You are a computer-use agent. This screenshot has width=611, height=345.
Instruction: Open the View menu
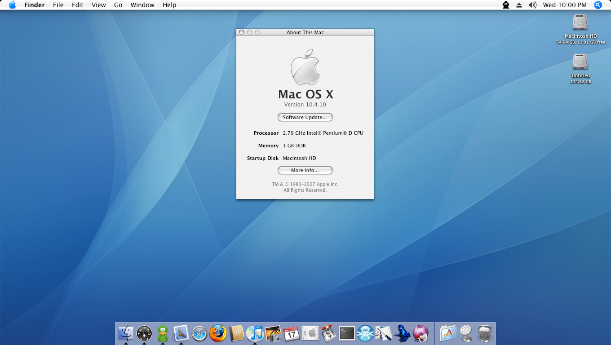tap(99, 5)
